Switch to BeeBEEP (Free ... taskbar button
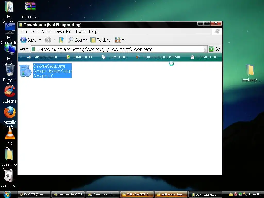264x198 pixels. click(34, 194)
